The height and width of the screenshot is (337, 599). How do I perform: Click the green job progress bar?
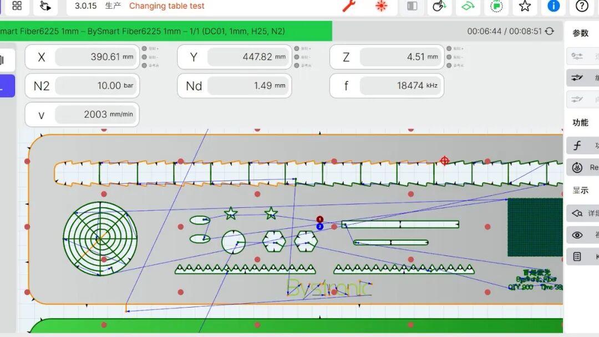click(166, 32)
